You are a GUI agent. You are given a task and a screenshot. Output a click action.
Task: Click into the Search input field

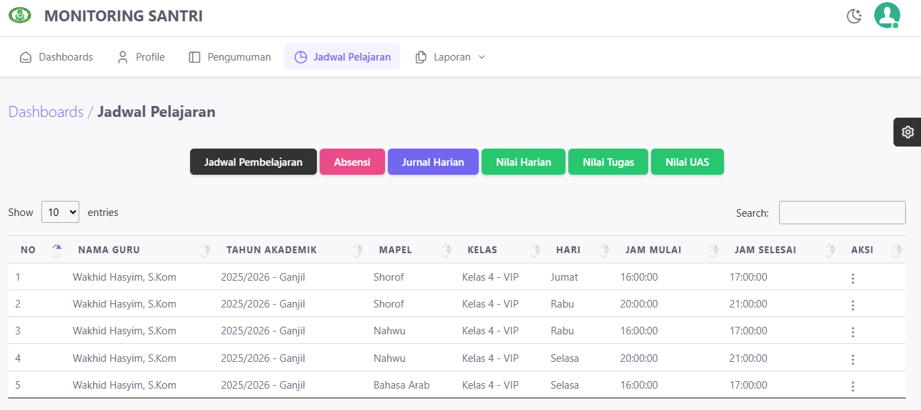click(x=842, y=213)
